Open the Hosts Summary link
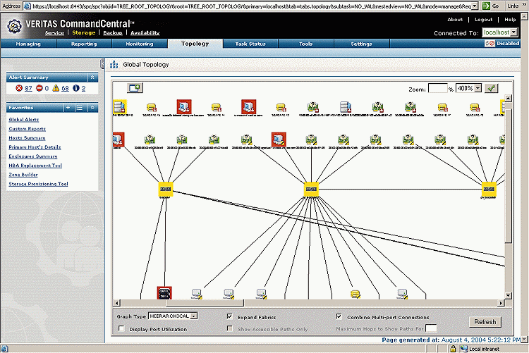 (27, 138)
